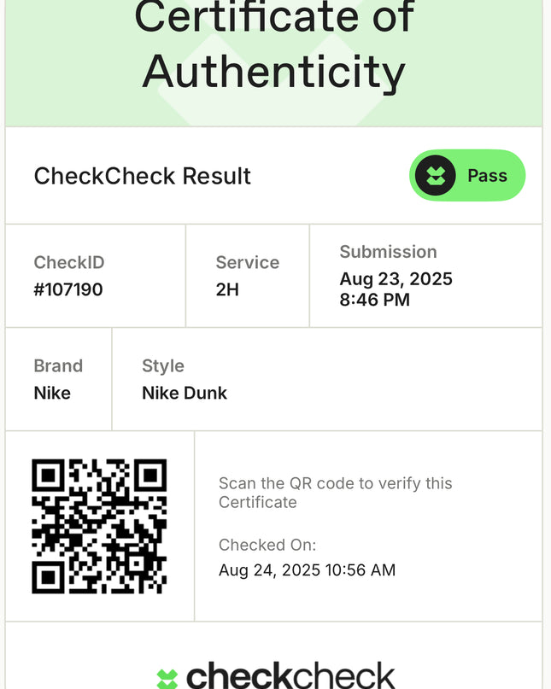Click the CheckCheck logo icon in Pass badge
The width and height of the screenshot is (551, 689).
435,175
